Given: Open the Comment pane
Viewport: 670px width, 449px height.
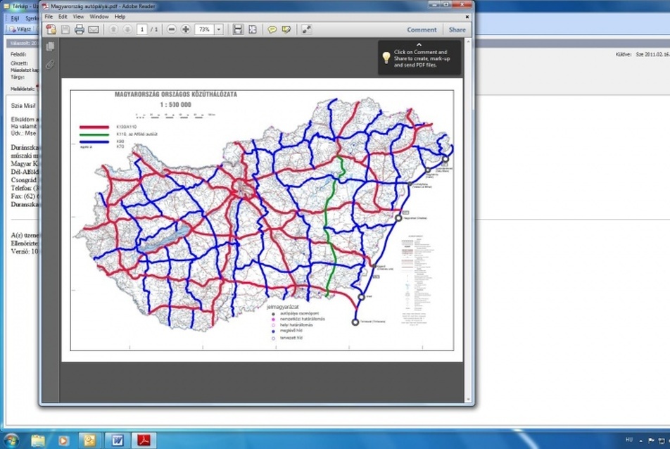Looking at the screenshot, I should 422,30.
